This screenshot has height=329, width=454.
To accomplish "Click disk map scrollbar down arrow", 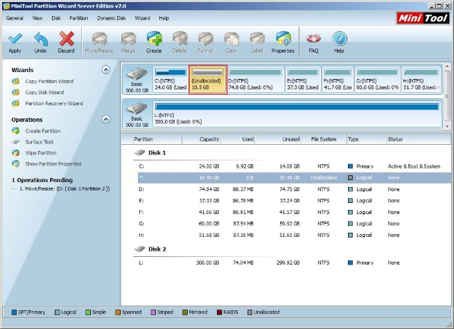I will (x=447, y=126).
